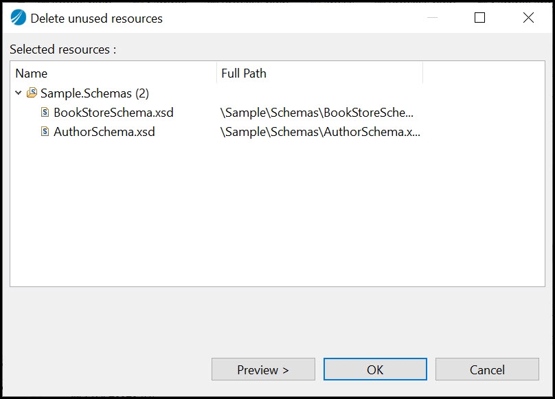The height and width of the screenshot is (399, 555).
Task: Click the Sample.Schemas folder icon
Action: [32, 93]
